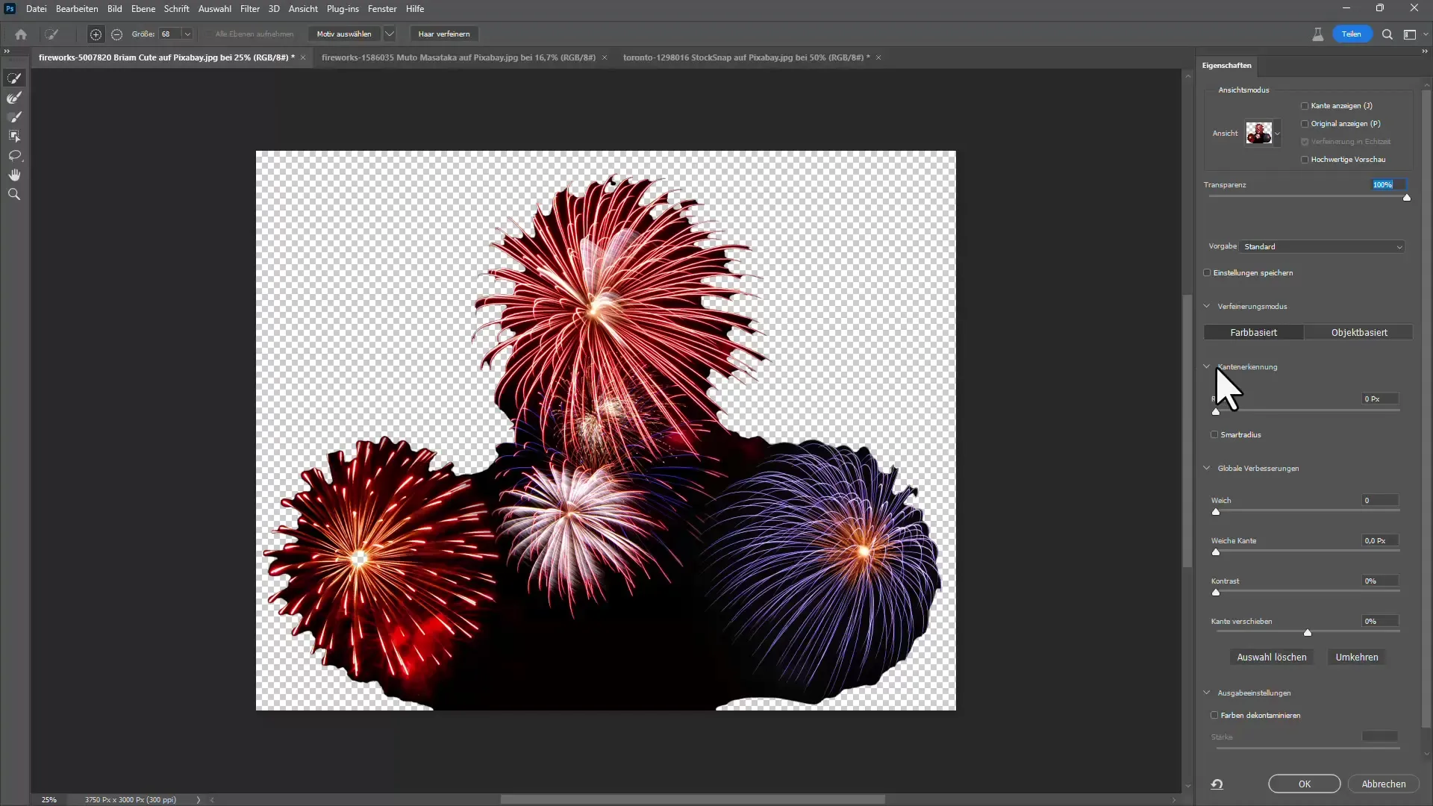Click the Transparenz 100% value field
The image size is (1433, 806).
pyautogui.click(x=1389, y=185)
